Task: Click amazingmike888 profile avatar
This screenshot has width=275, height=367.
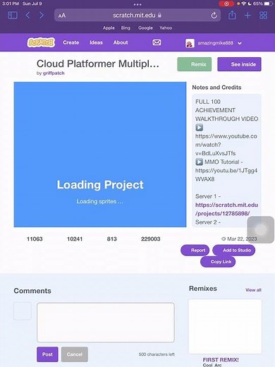Action: click(x=190, y=43)
